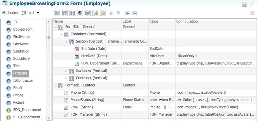
Task: Collapse the Section (Vertical): Terminate node
Action: 66,42
